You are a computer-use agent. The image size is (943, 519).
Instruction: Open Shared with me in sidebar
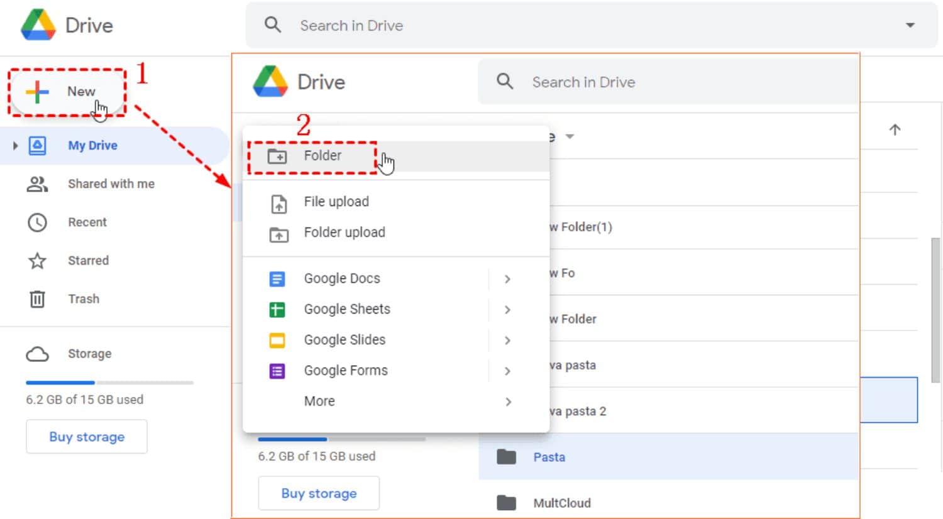(x=111, y=184)
